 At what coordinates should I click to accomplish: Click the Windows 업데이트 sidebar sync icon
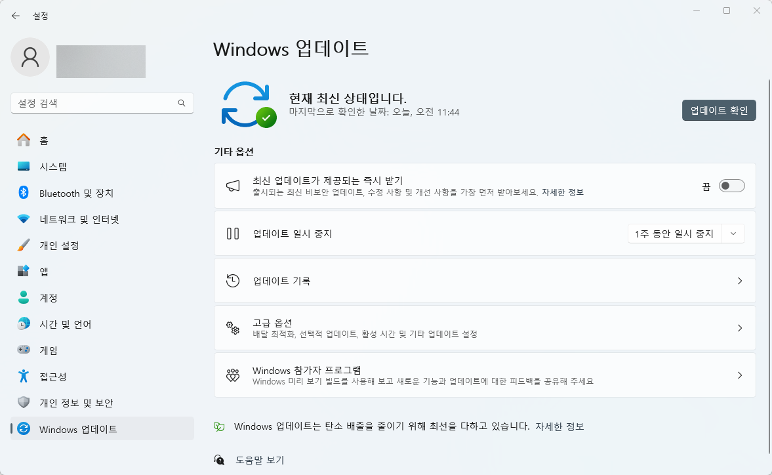pyautogui.click(x=24, y=428)
